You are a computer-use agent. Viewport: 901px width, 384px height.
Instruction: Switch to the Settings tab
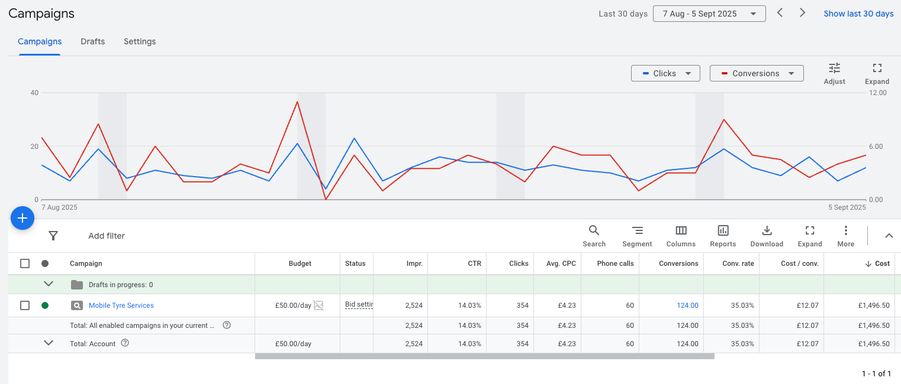pyautogui.click(x=140, y=41)
